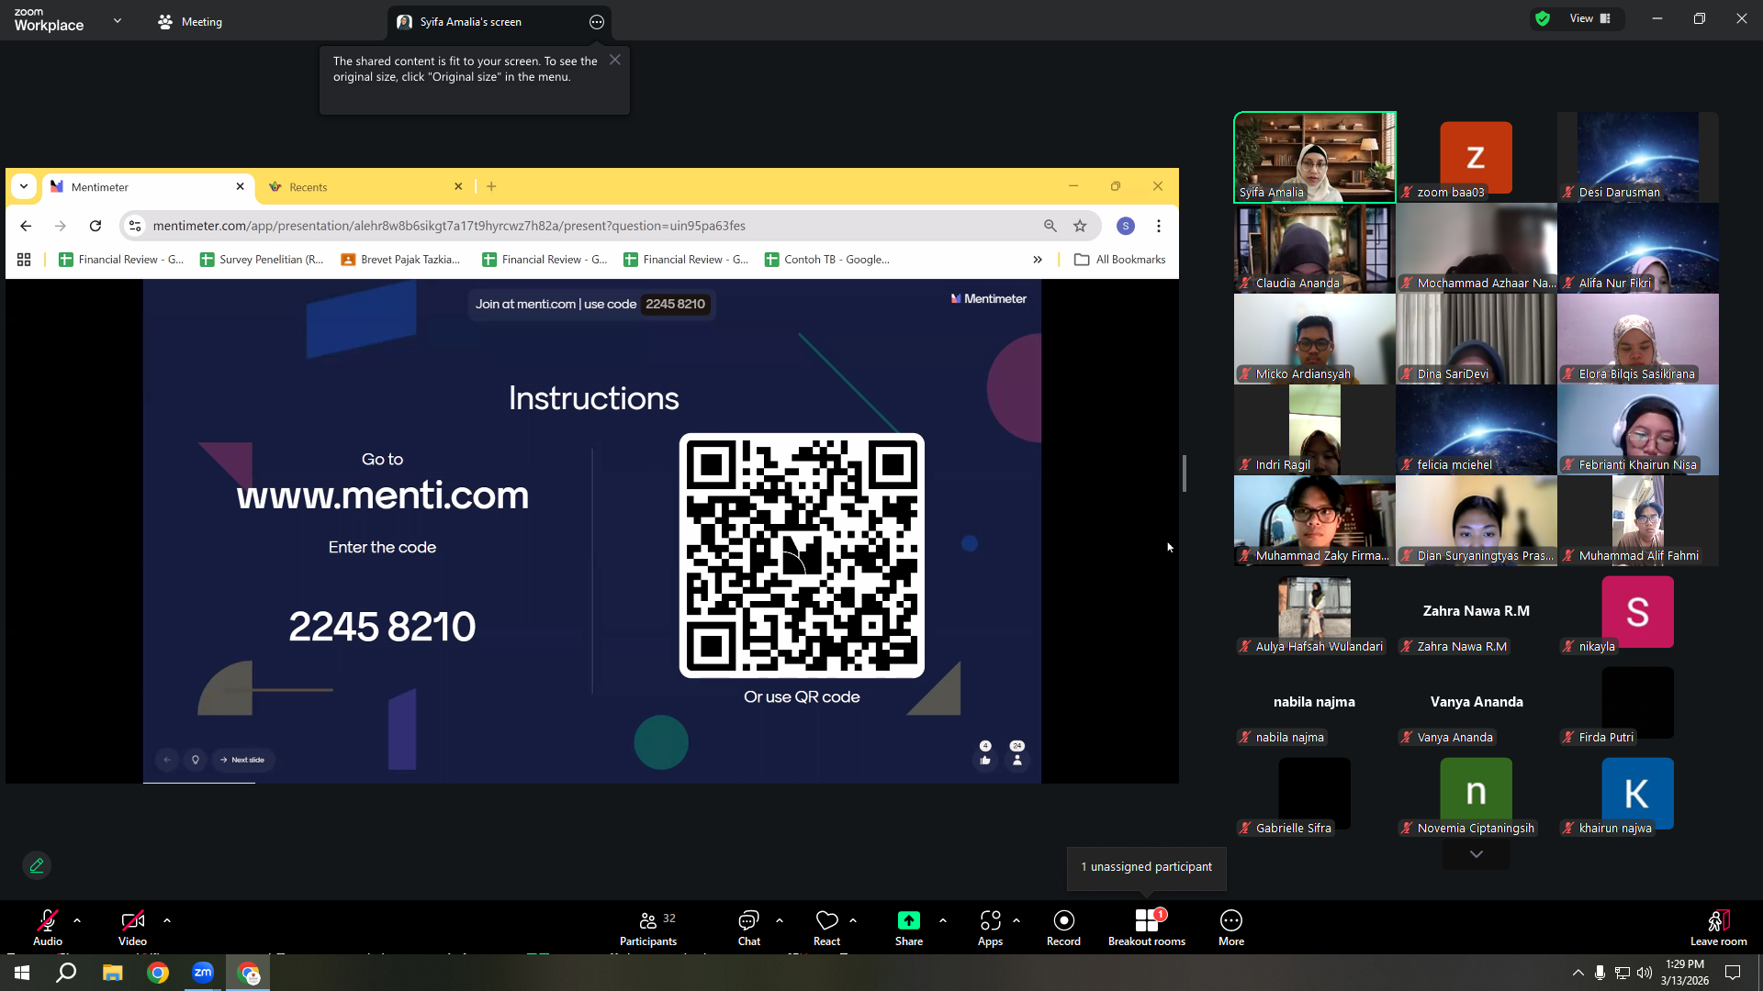Open the Windows Start menu

tap(22, 973)
